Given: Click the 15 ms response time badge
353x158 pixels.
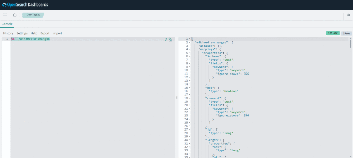Looking at the screenshot, I should click(x=346, y=33).
